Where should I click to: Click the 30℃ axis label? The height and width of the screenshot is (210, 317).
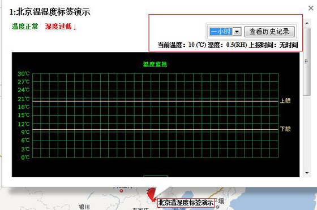(x=24, y=73)
